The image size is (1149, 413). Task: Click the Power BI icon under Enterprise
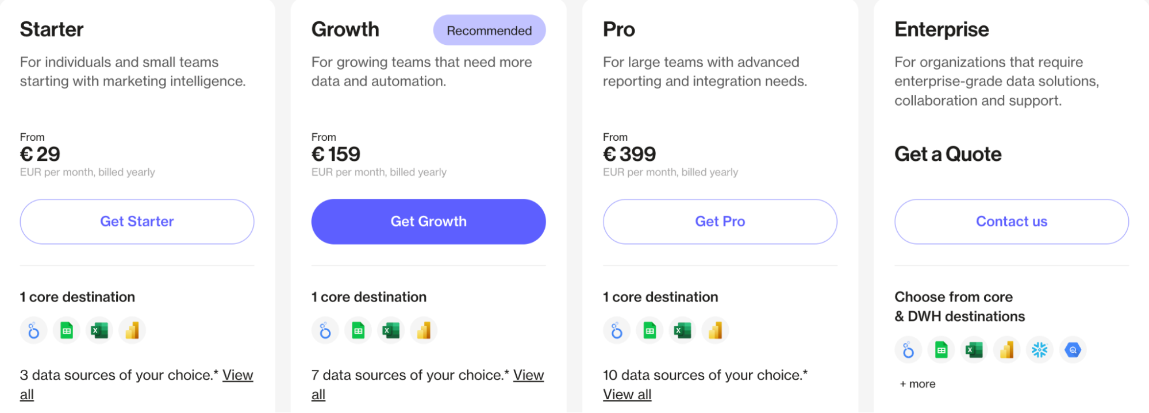[1007, 349]
